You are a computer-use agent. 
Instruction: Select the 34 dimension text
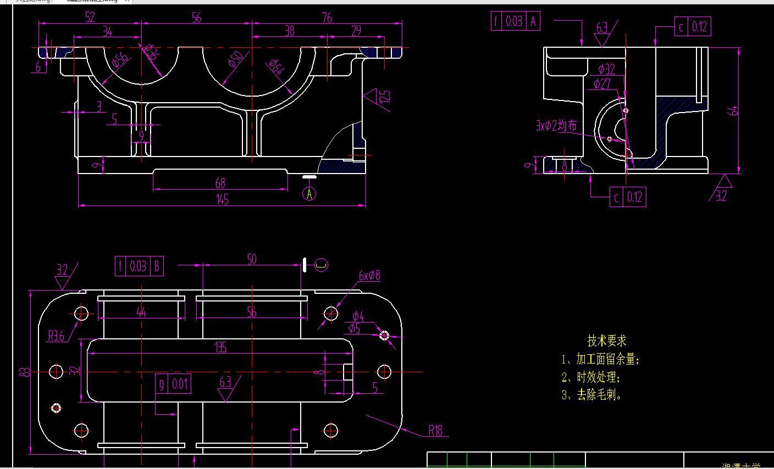click(107, 32)
